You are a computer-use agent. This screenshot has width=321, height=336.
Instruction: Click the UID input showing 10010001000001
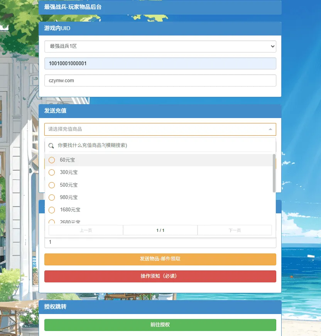point(160,63)
